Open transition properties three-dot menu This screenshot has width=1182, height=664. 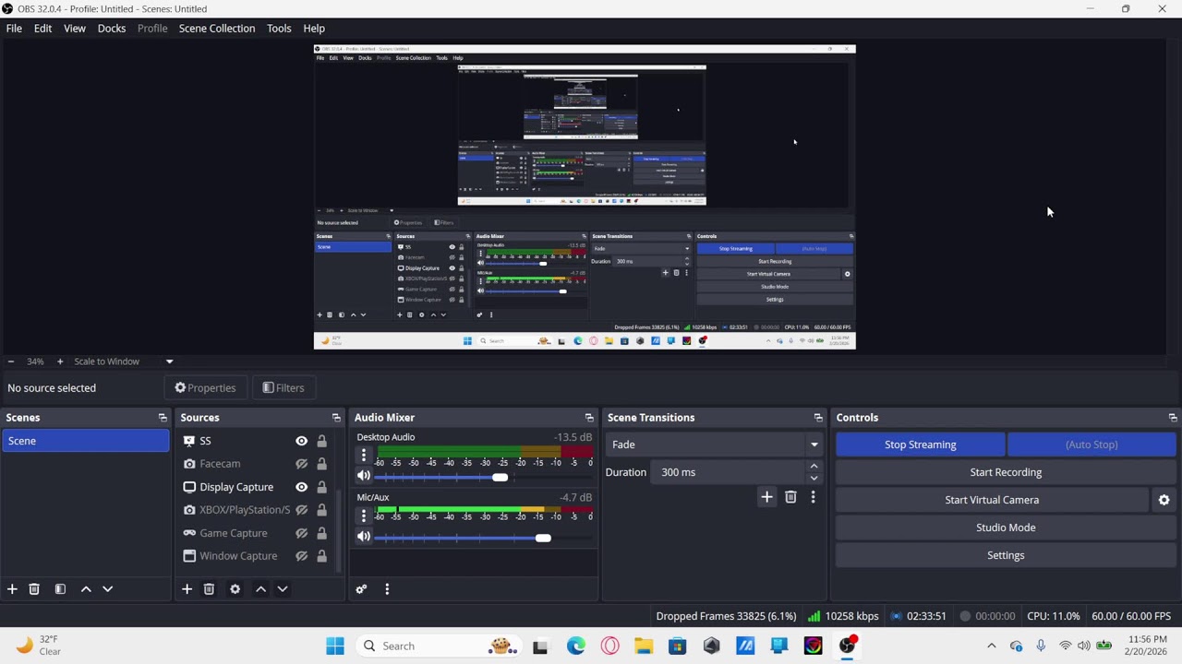click(x=813, y=497)
